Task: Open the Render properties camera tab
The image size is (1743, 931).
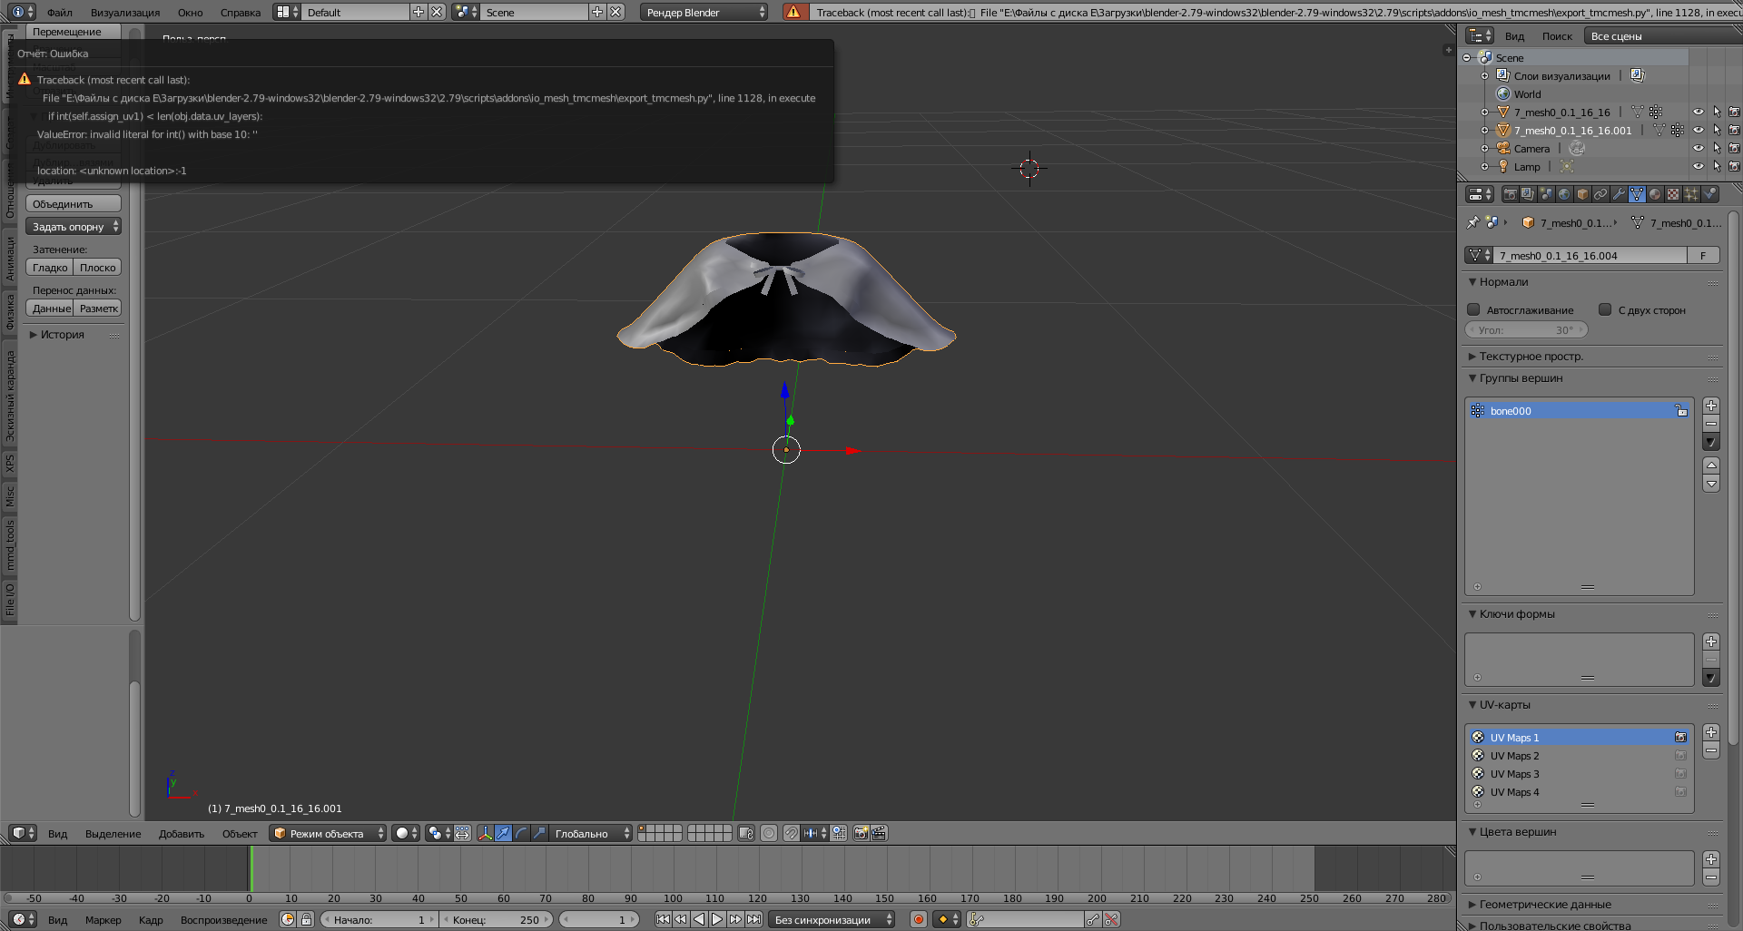Action: coord(1510,194)
